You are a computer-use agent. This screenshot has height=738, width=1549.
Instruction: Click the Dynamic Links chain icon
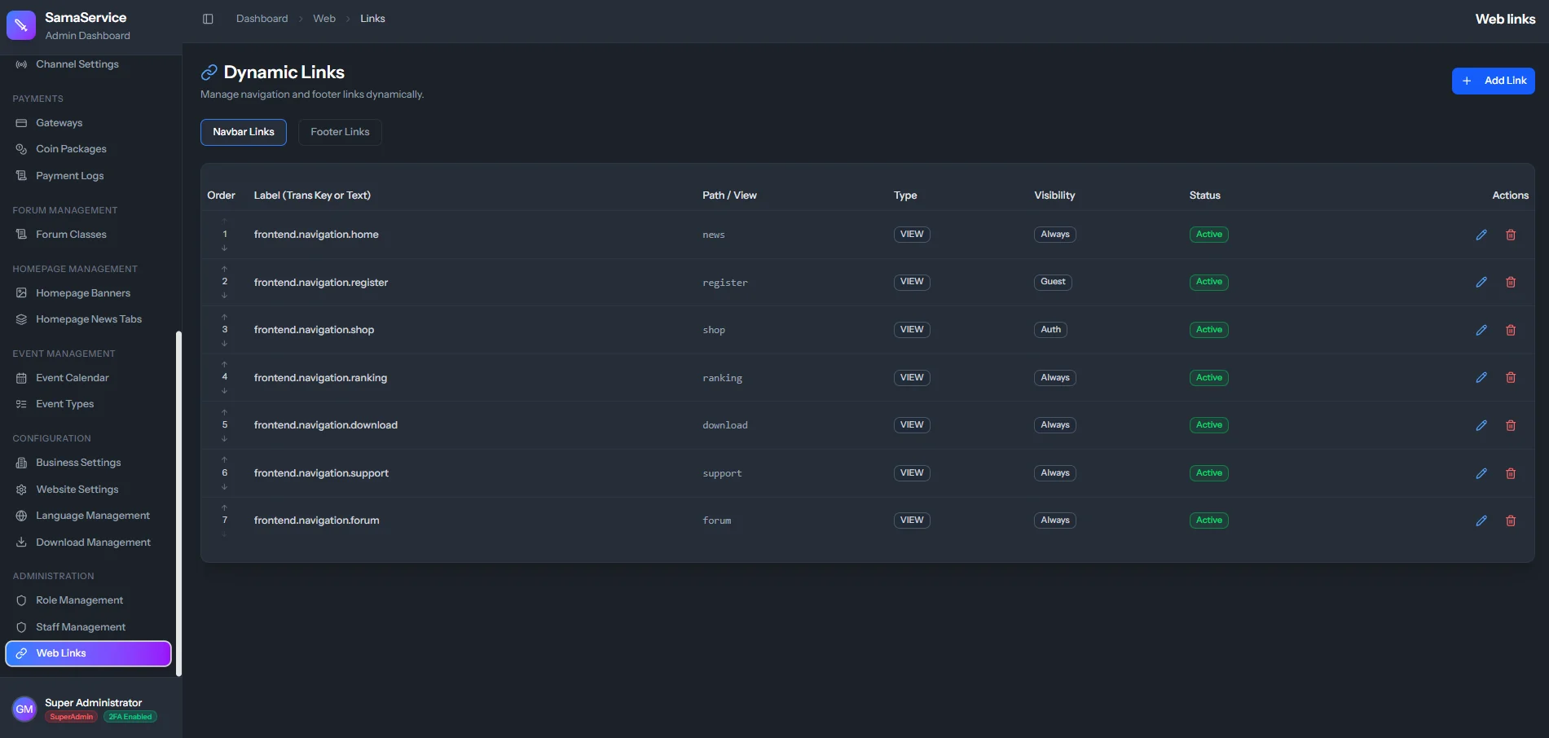(x=209, y=72)
